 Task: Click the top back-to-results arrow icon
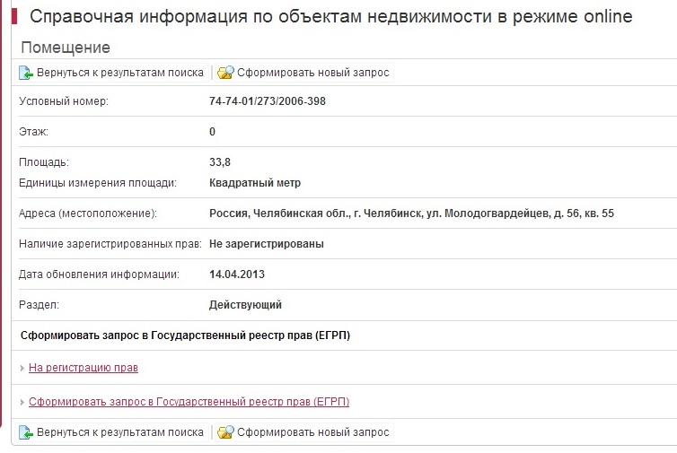[26, 73]
